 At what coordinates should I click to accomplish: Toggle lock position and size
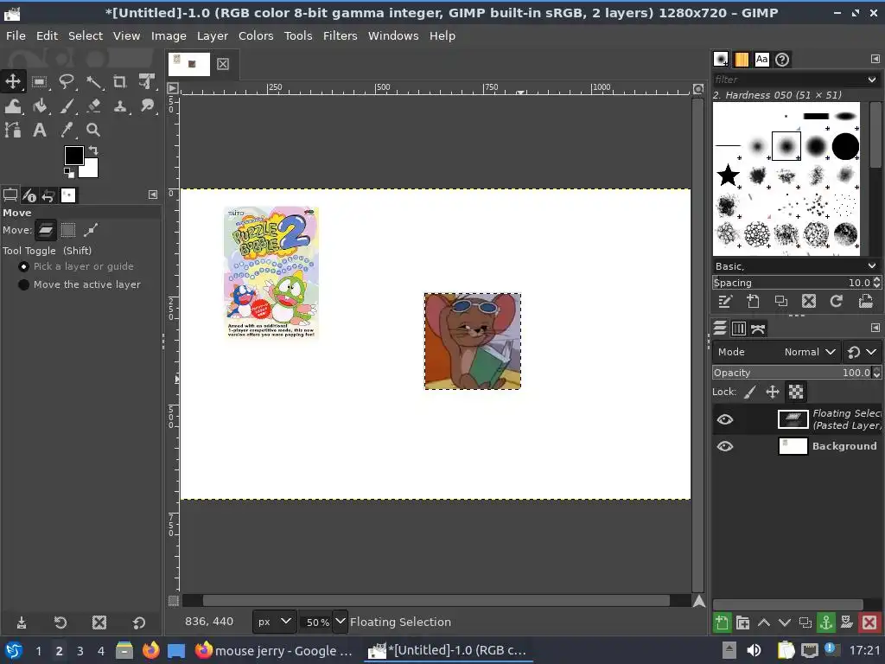pyautogui.click(x=773, y=392)
